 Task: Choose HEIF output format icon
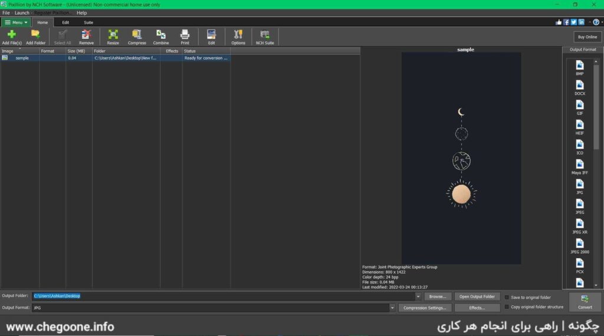(x=580, y=127)
